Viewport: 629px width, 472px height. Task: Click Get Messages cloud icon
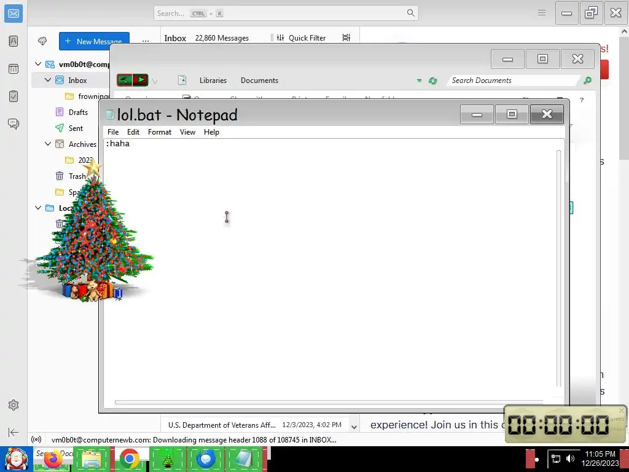click(x=42, y=41)
